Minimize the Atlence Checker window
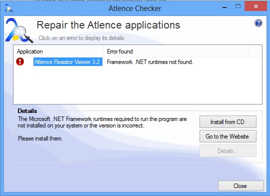The image size is (270, 196). click(x=224, y=7)
